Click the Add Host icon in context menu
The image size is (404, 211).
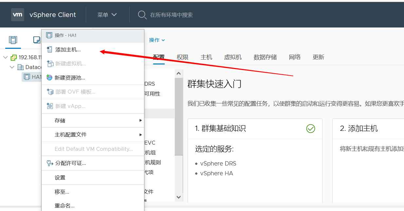[x=50, y=50]
